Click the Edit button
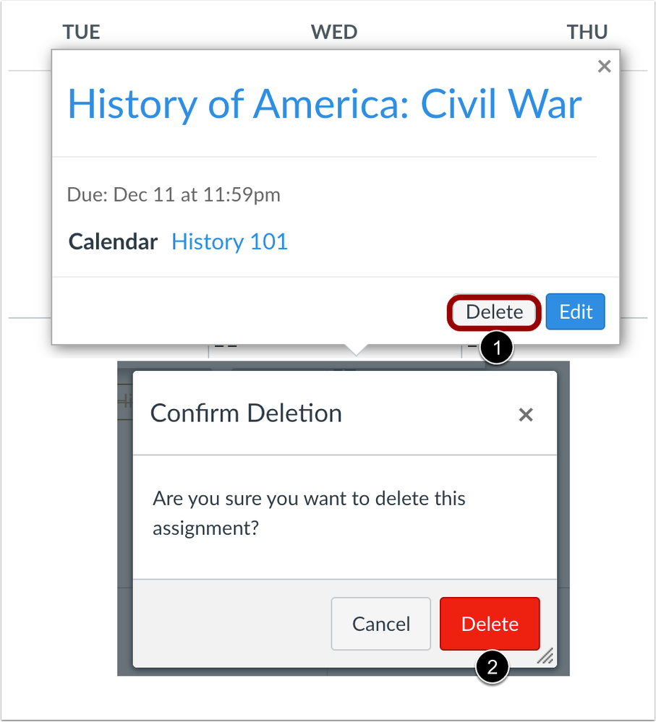Image resolution: width=656 pixels, height=722 pixels. pyautogui.click(x=575, y=311)
